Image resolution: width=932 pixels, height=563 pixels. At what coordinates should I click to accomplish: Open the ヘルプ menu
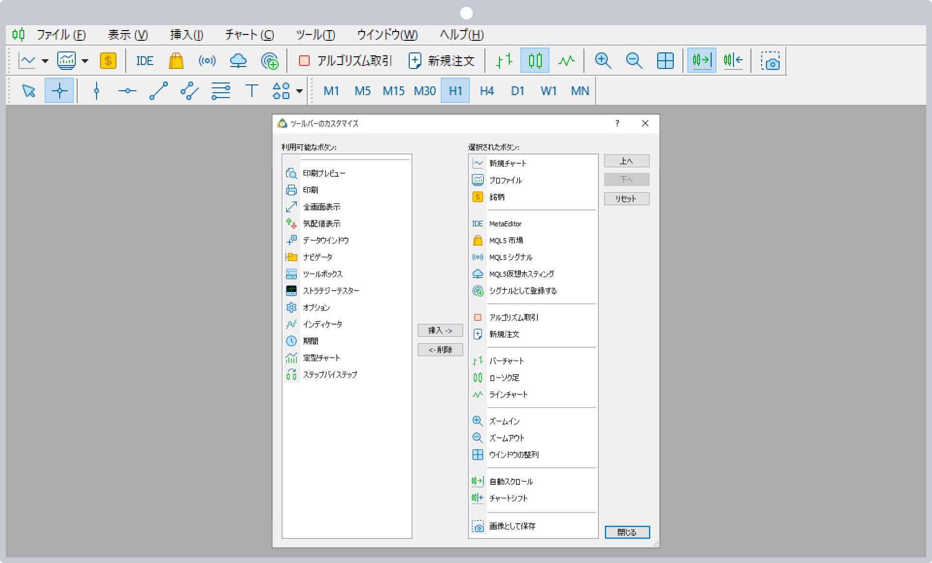point(462,35)
